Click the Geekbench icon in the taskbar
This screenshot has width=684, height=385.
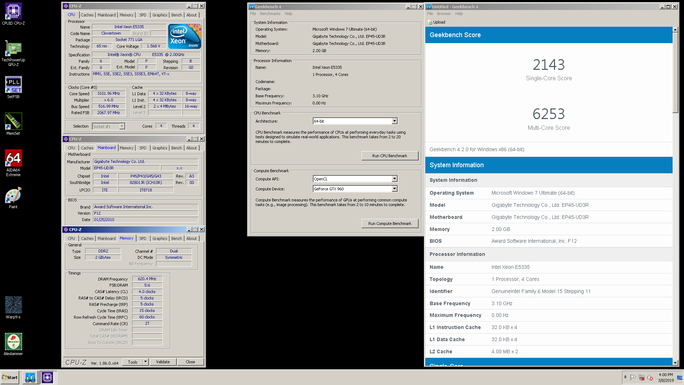point(30,377)
